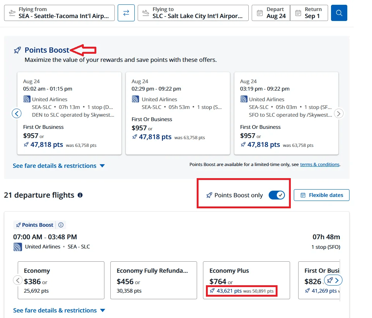
Task: Open Points Boost terms & conditions link
Action: 320,165
